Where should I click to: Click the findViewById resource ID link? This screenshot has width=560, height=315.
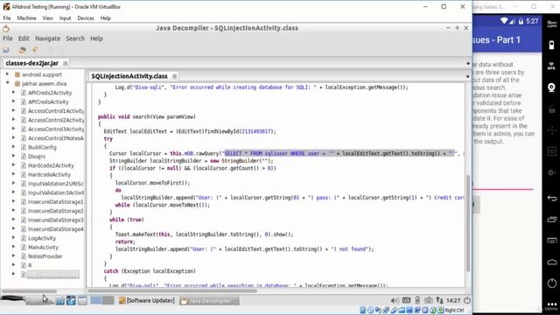click(257, 131)
